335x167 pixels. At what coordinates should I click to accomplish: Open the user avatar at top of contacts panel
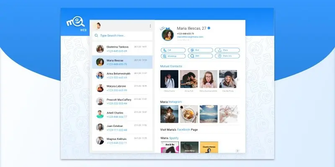pyautogui.click(x=98, y=26)
